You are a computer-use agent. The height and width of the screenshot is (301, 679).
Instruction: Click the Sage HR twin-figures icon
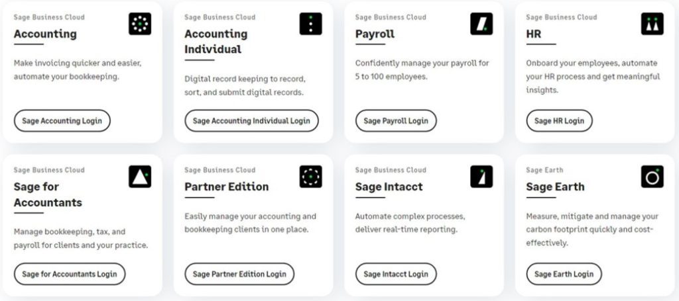pyautogui.click(x=652, y=24)
